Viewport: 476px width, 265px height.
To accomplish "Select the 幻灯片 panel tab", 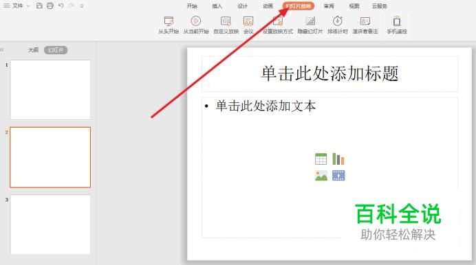I will (56, 50).
